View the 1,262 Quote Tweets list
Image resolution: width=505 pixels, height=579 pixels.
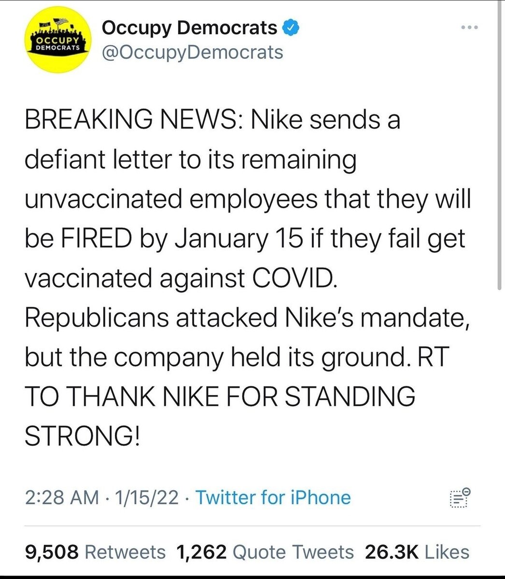pyautogui.click(x=266, y=552)
